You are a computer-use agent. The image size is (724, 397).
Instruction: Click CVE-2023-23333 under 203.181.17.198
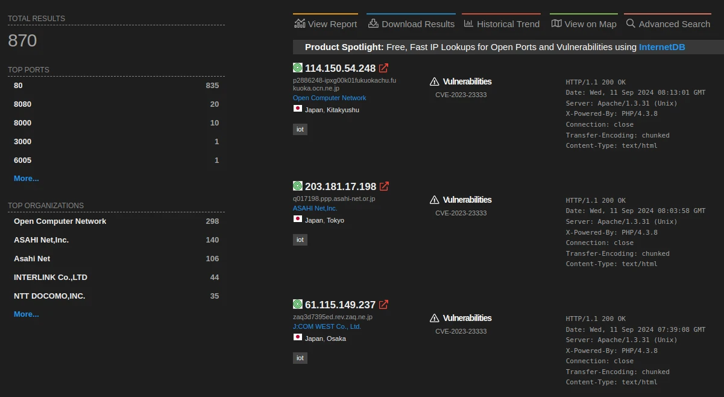(461, 213)
